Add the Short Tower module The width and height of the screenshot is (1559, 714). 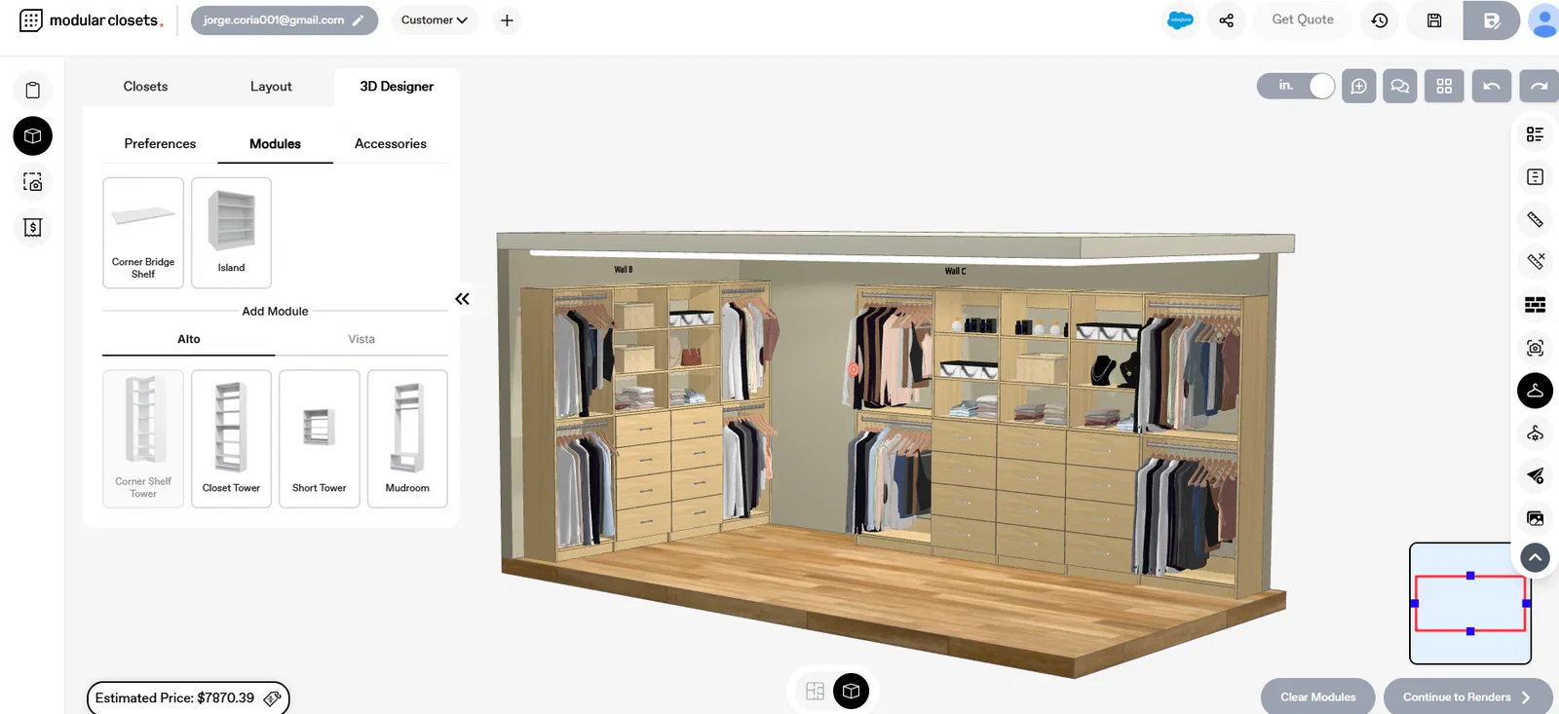coord(320,439)
